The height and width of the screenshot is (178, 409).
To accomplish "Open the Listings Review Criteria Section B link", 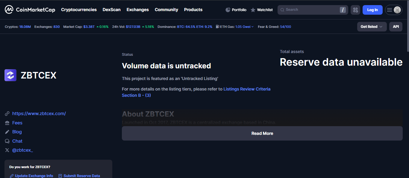I will (x=196, y=92).
